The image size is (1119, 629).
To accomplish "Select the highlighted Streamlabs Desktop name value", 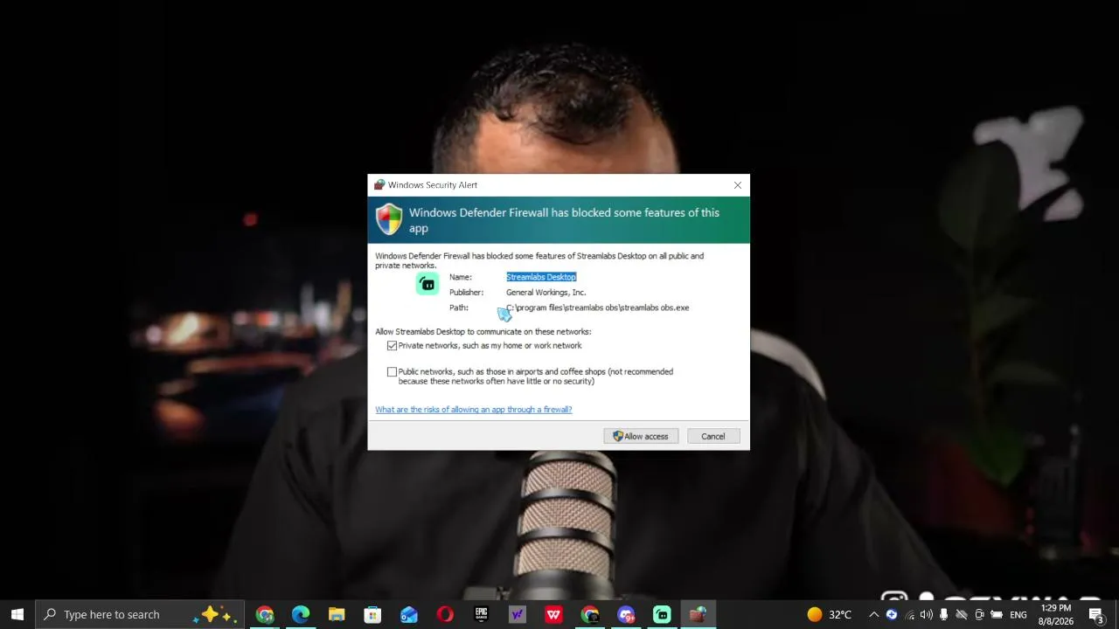I will point(541,277).
